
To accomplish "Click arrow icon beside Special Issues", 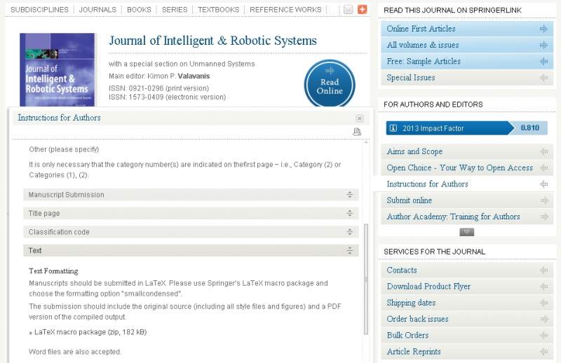I will [x=543, y=78].
